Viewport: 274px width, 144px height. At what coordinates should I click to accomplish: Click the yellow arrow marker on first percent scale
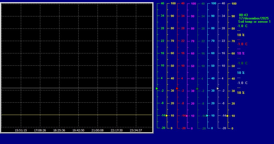point(167,116)
